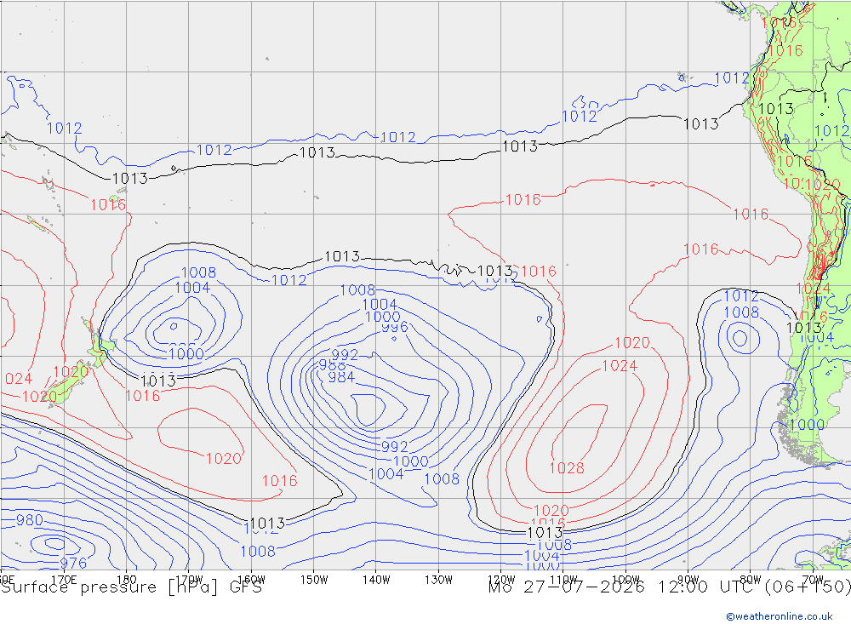Click the Surface pressure [hPa] GFS title
Viewport: 851px width, 624px height.
pyautogui.click(x=131, y=587)
